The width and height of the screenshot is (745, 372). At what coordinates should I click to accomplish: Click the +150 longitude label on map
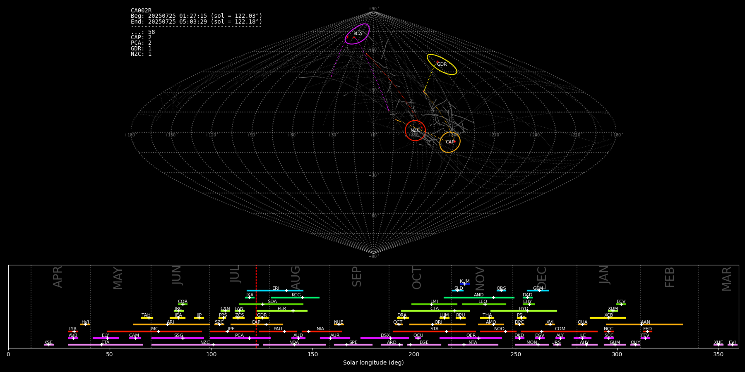coord(170,135)
